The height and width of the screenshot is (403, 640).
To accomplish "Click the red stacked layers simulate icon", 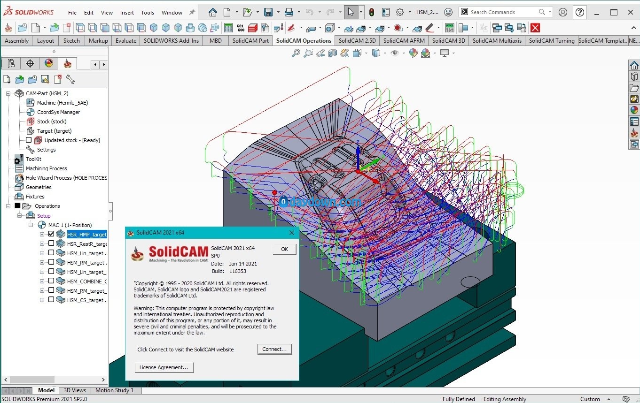I will pyautogui.click(x=253, y=28).
